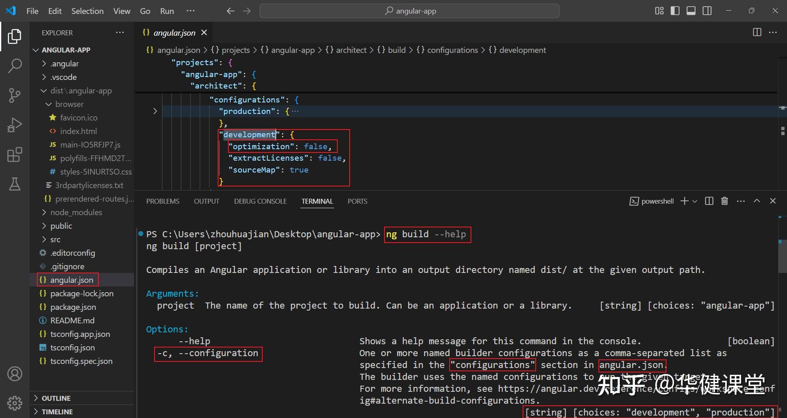Kill terminal using the trash icon
This screenshot has height=418, width=787.
point(724,201)
